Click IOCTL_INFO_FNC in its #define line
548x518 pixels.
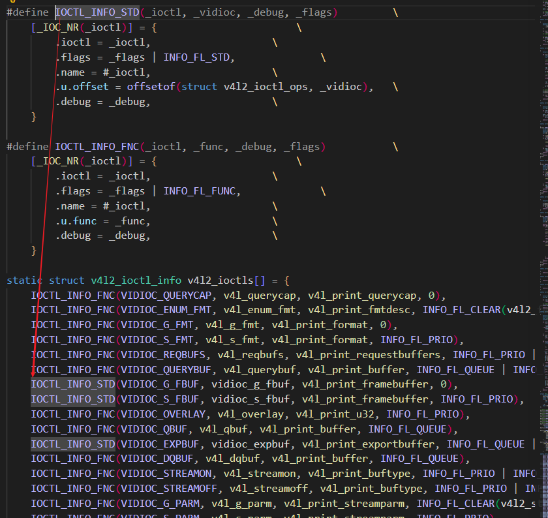[97, 146]
